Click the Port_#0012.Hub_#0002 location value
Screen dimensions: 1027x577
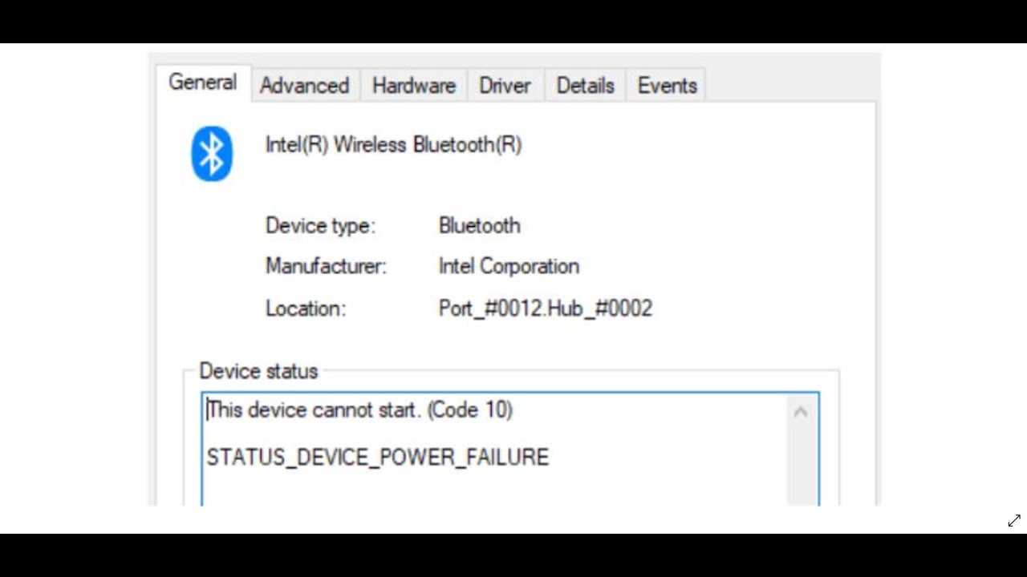click(545, 309)
